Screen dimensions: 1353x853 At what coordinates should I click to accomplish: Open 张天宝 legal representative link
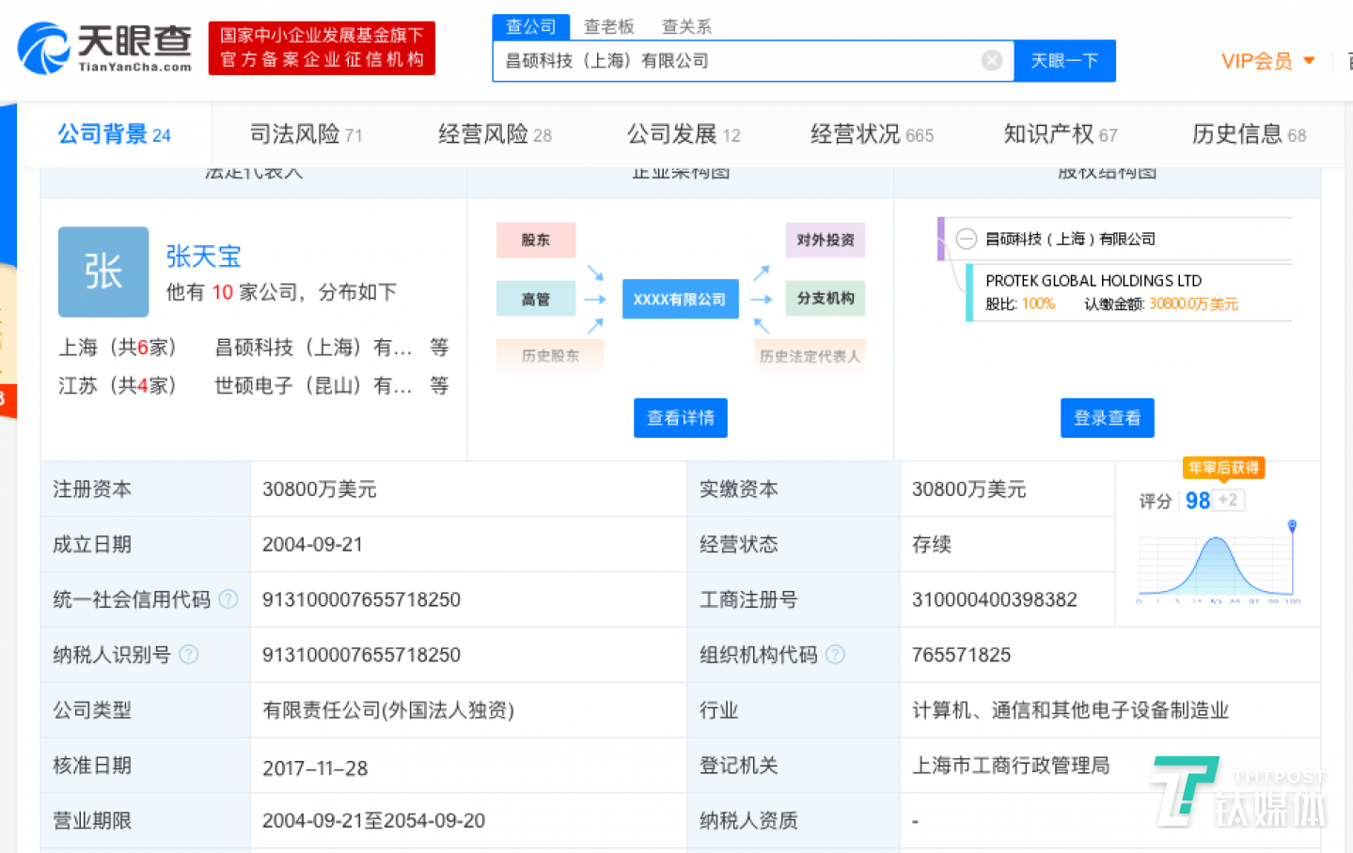203,256
